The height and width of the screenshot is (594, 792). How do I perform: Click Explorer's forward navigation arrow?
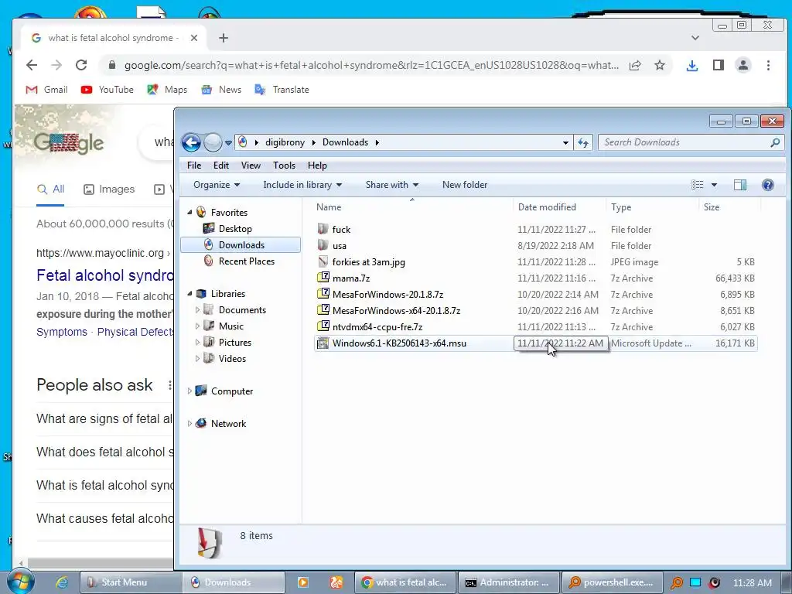pos(213,142)
